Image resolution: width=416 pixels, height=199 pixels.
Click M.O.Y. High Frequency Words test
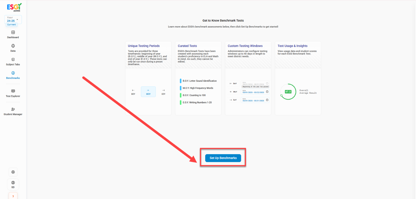coord(197,88)
